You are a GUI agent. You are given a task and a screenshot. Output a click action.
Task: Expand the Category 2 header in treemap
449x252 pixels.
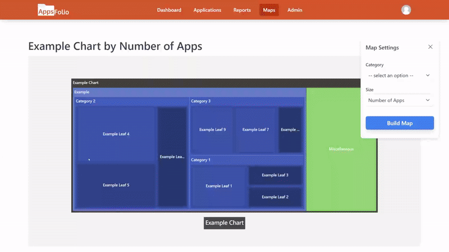pos(131,101)
